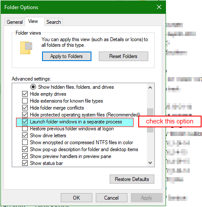Uncheck Hide protected operating system files

[x=25, y=115]
